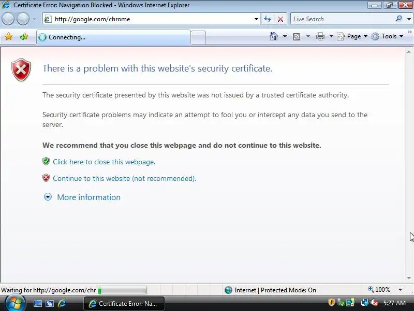Click the 5:27 AM clock
Viewport: 414px width, 311px height.
394,303
